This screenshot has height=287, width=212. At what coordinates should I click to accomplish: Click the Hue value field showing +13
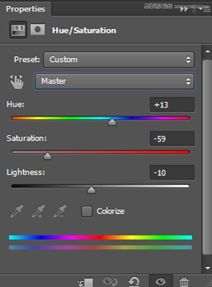click(x=172, y=104)
